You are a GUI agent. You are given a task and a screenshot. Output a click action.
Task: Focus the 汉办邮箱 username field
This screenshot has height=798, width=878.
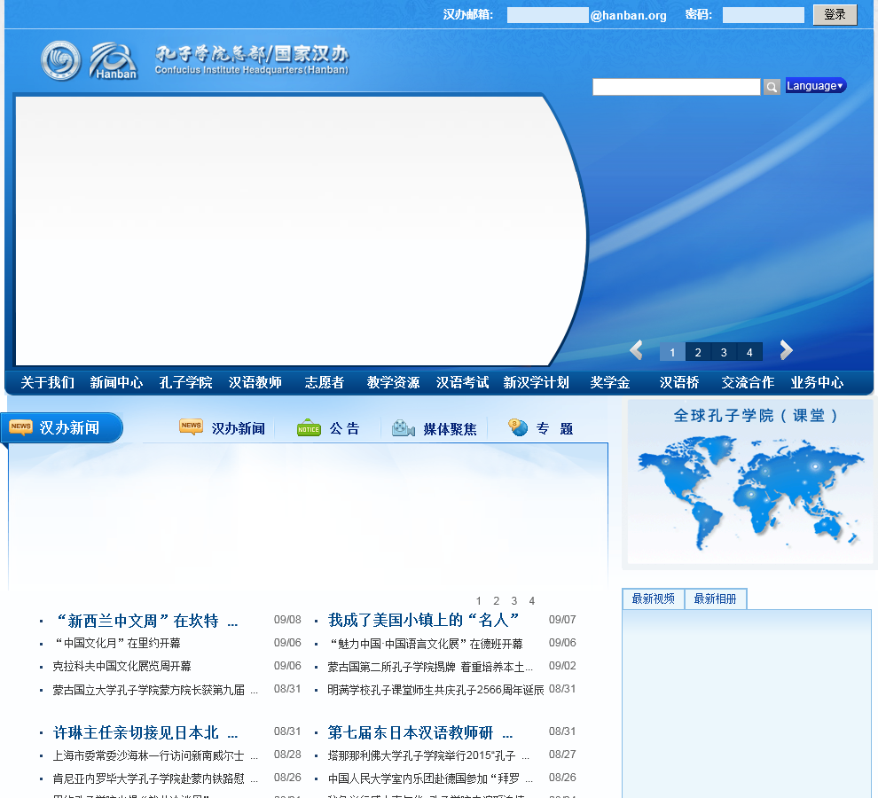[x=547, y=15]
